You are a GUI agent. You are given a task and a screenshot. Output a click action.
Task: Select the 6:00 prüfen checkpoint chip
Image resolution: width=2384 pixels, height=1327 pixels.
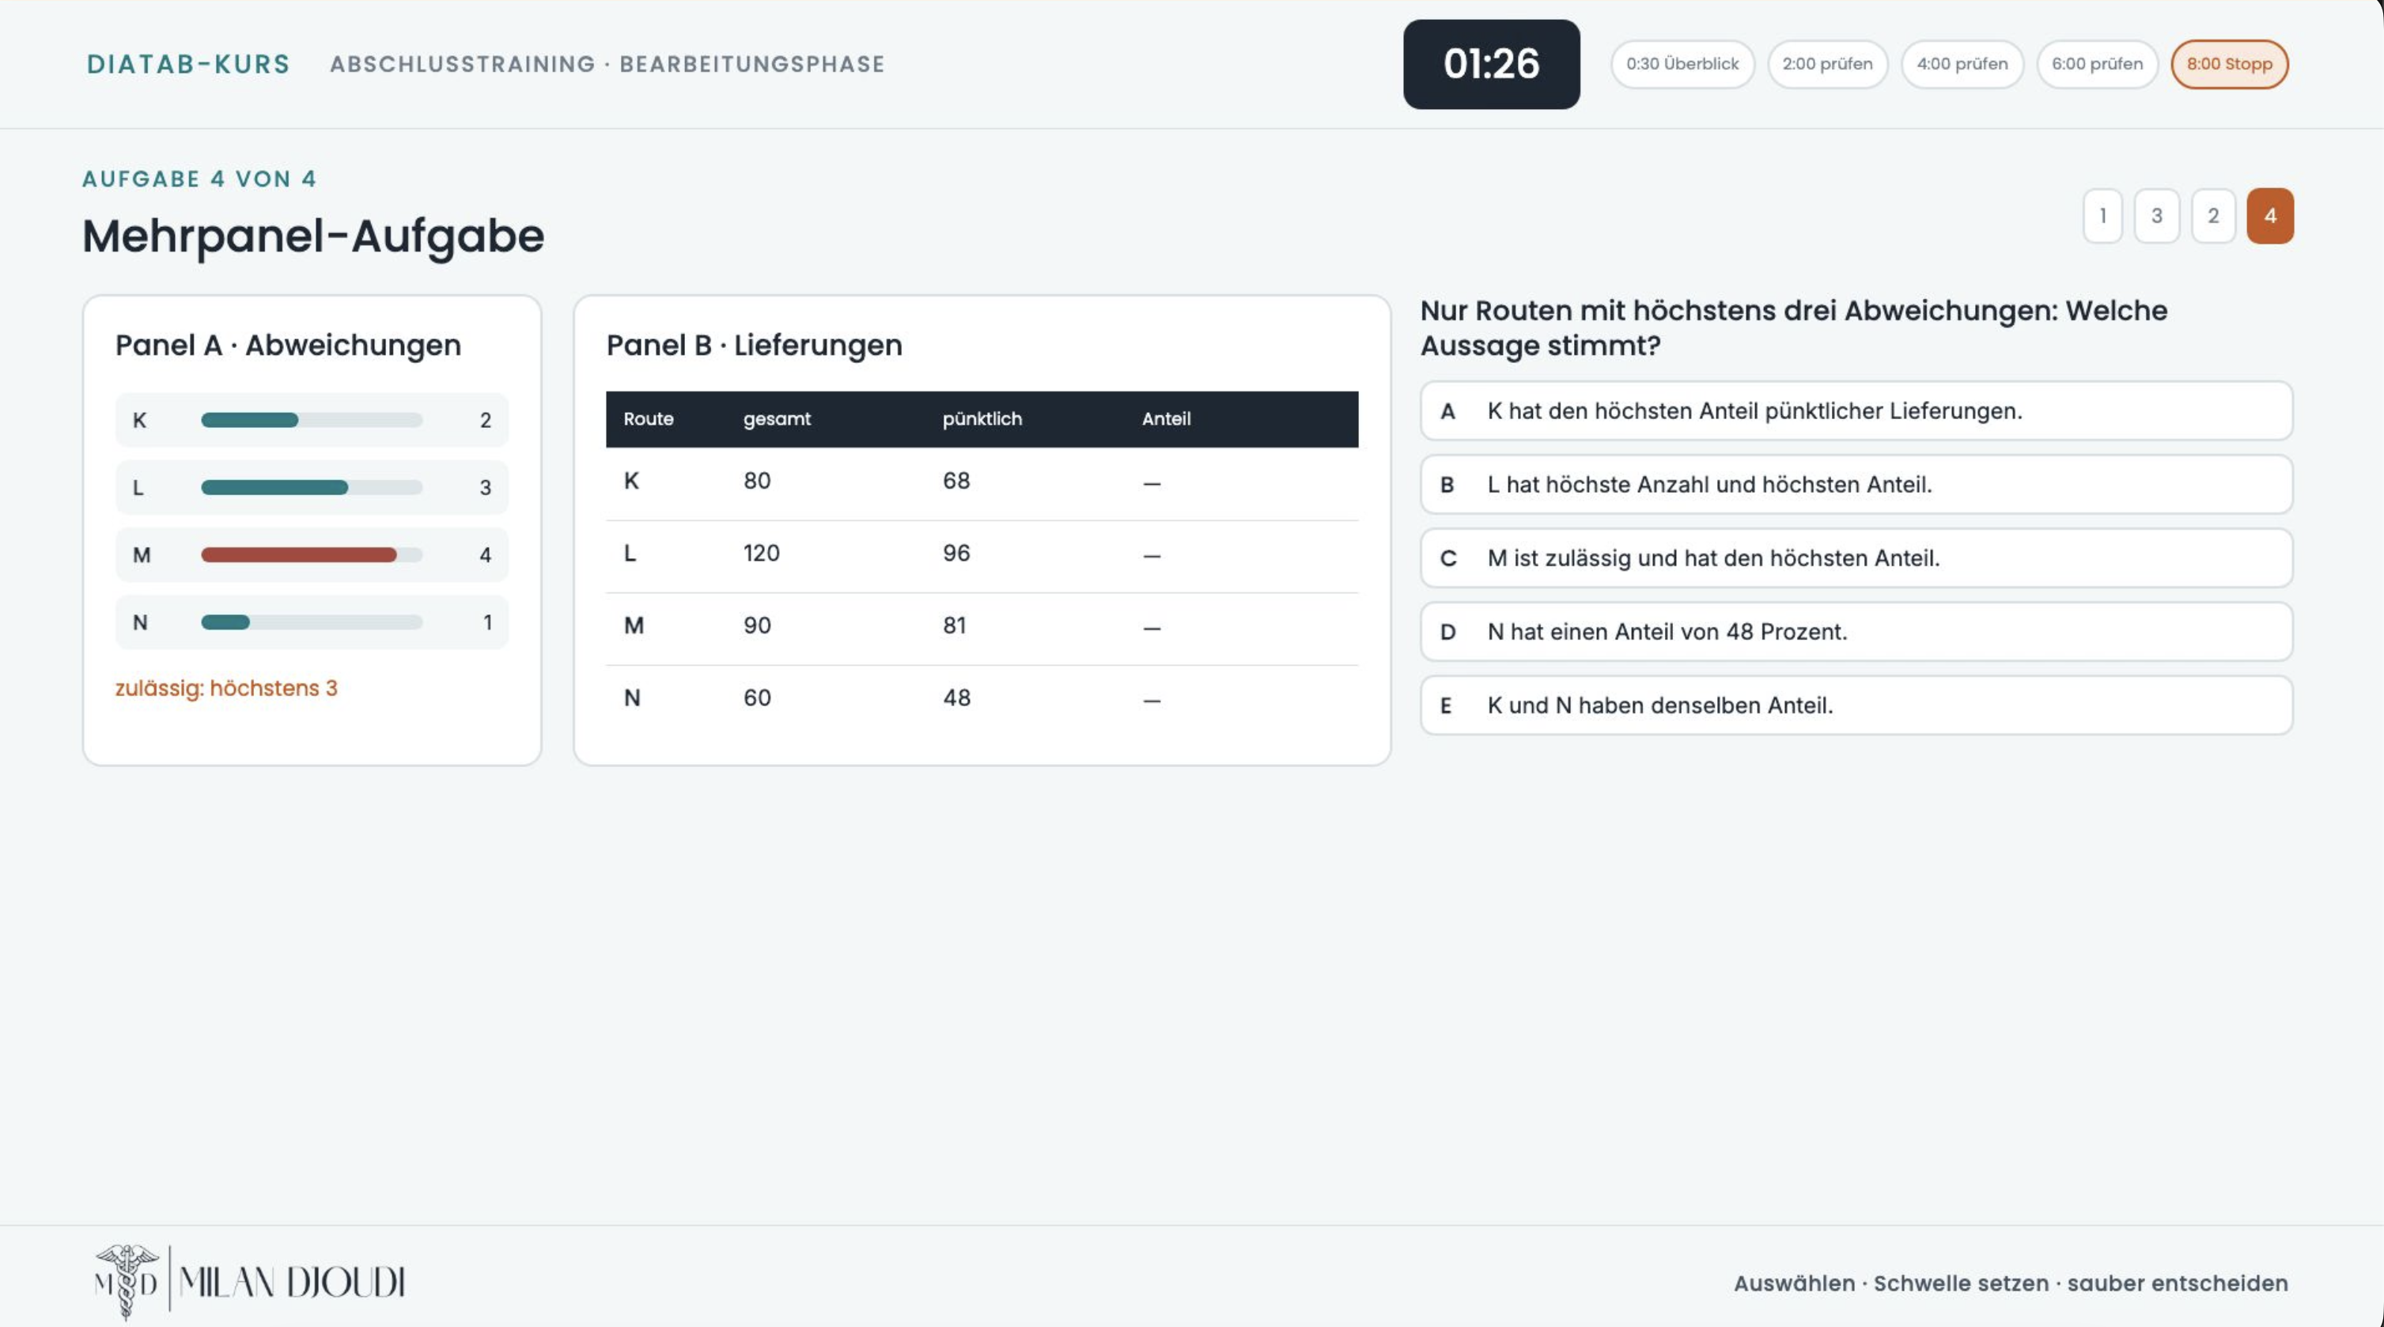2096,64
